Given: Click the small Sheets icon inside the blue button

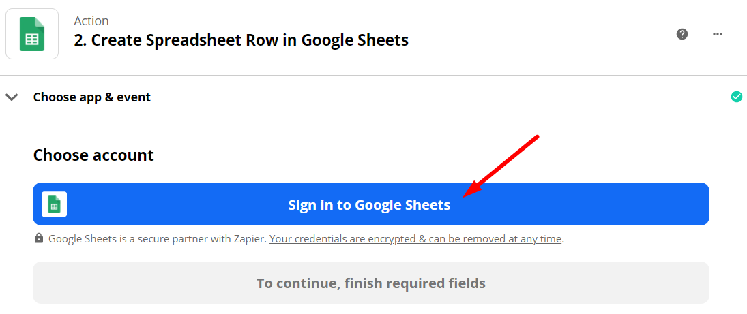Looking at the screenshot, I should [54, 204].
